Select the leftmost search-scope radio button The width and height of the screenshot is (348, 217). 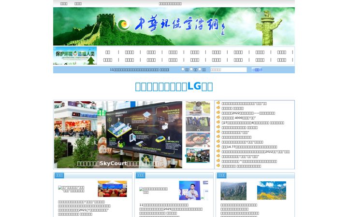(183, 69)
